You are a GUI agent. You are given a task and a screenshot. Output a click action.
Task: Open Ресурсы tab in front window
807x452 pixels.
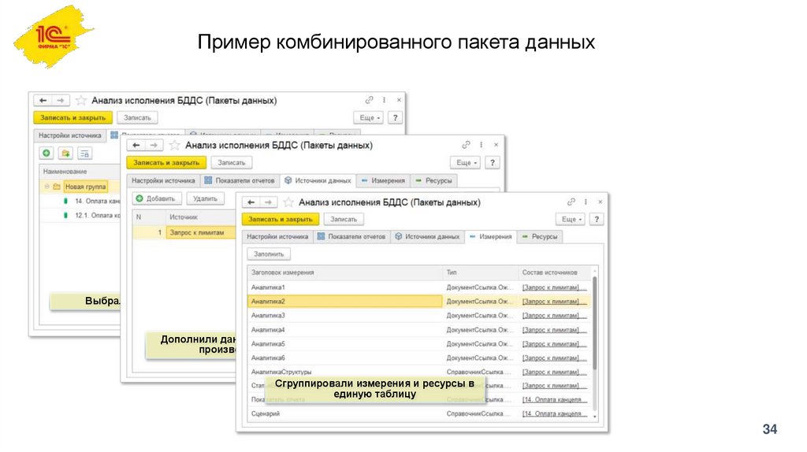coord(540,236)
